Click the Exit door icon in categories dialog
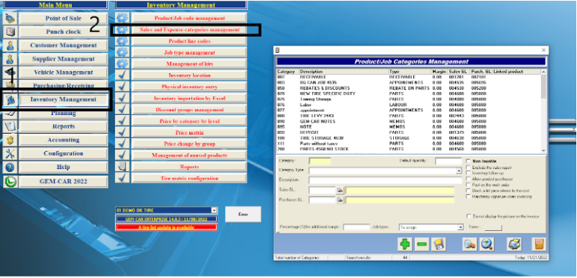Viewport: 577px width, 278px height. (538, 244)
